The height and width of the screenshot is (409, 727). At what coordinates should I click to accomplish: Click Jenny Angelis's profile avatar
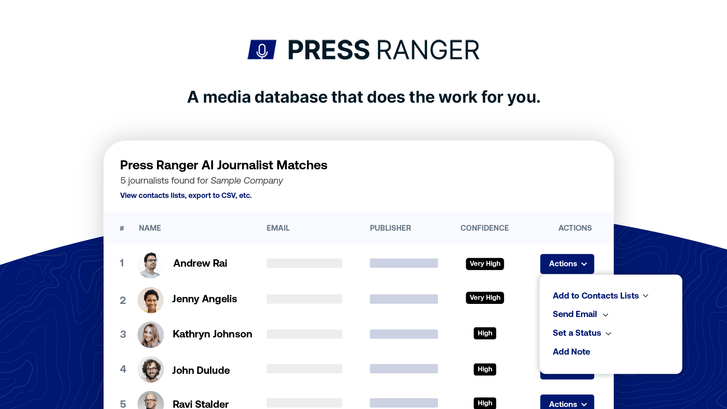point(150,300)
